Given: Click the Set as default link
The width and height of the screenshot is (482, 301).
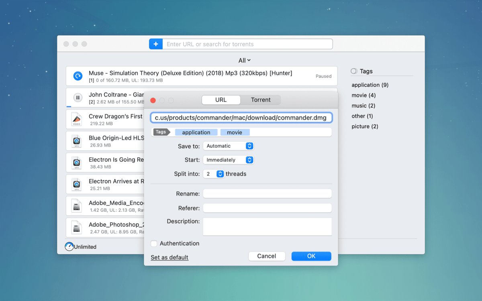Looking at the screenshot, I should 170,257.
